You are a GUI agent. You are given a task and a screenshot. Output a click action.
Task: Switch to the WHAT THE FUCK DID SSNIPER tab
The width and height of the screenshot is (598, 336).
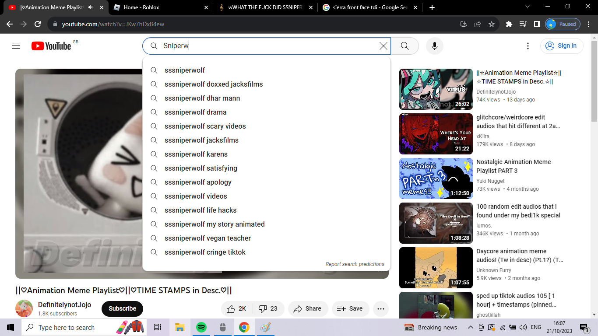(266, 7)
